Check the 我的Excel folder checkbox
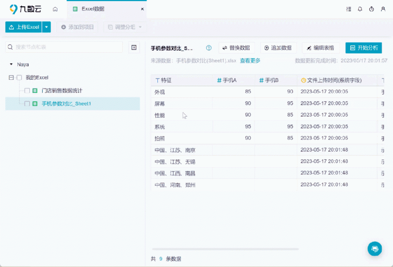This screenshot has height=267, width=393. [x=19, y=77]
